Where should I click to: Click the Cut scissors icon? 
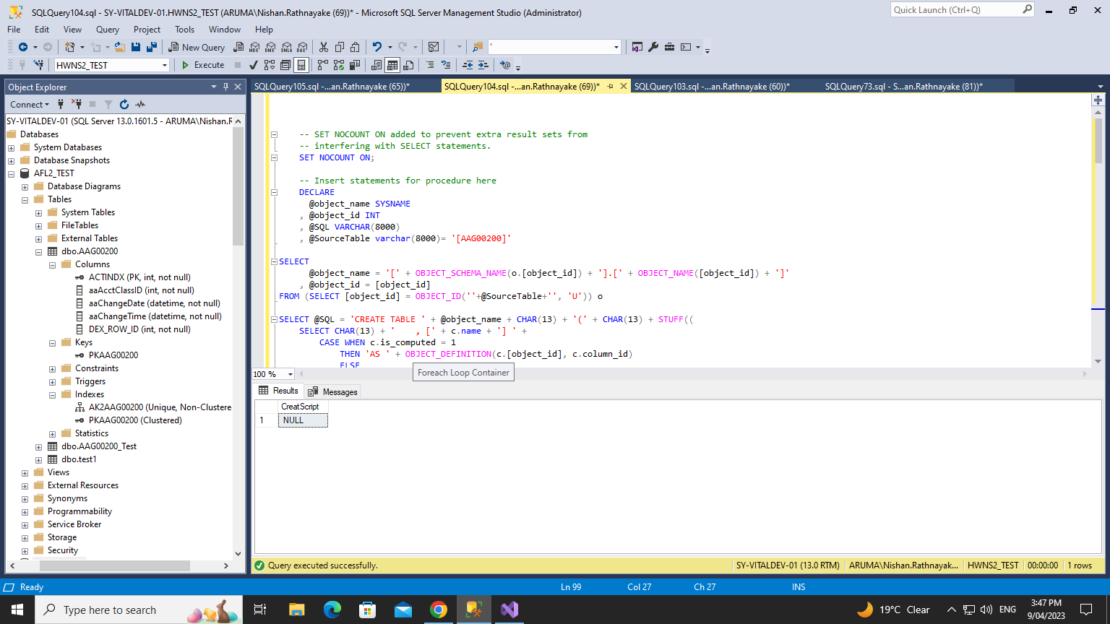[323, 47]
